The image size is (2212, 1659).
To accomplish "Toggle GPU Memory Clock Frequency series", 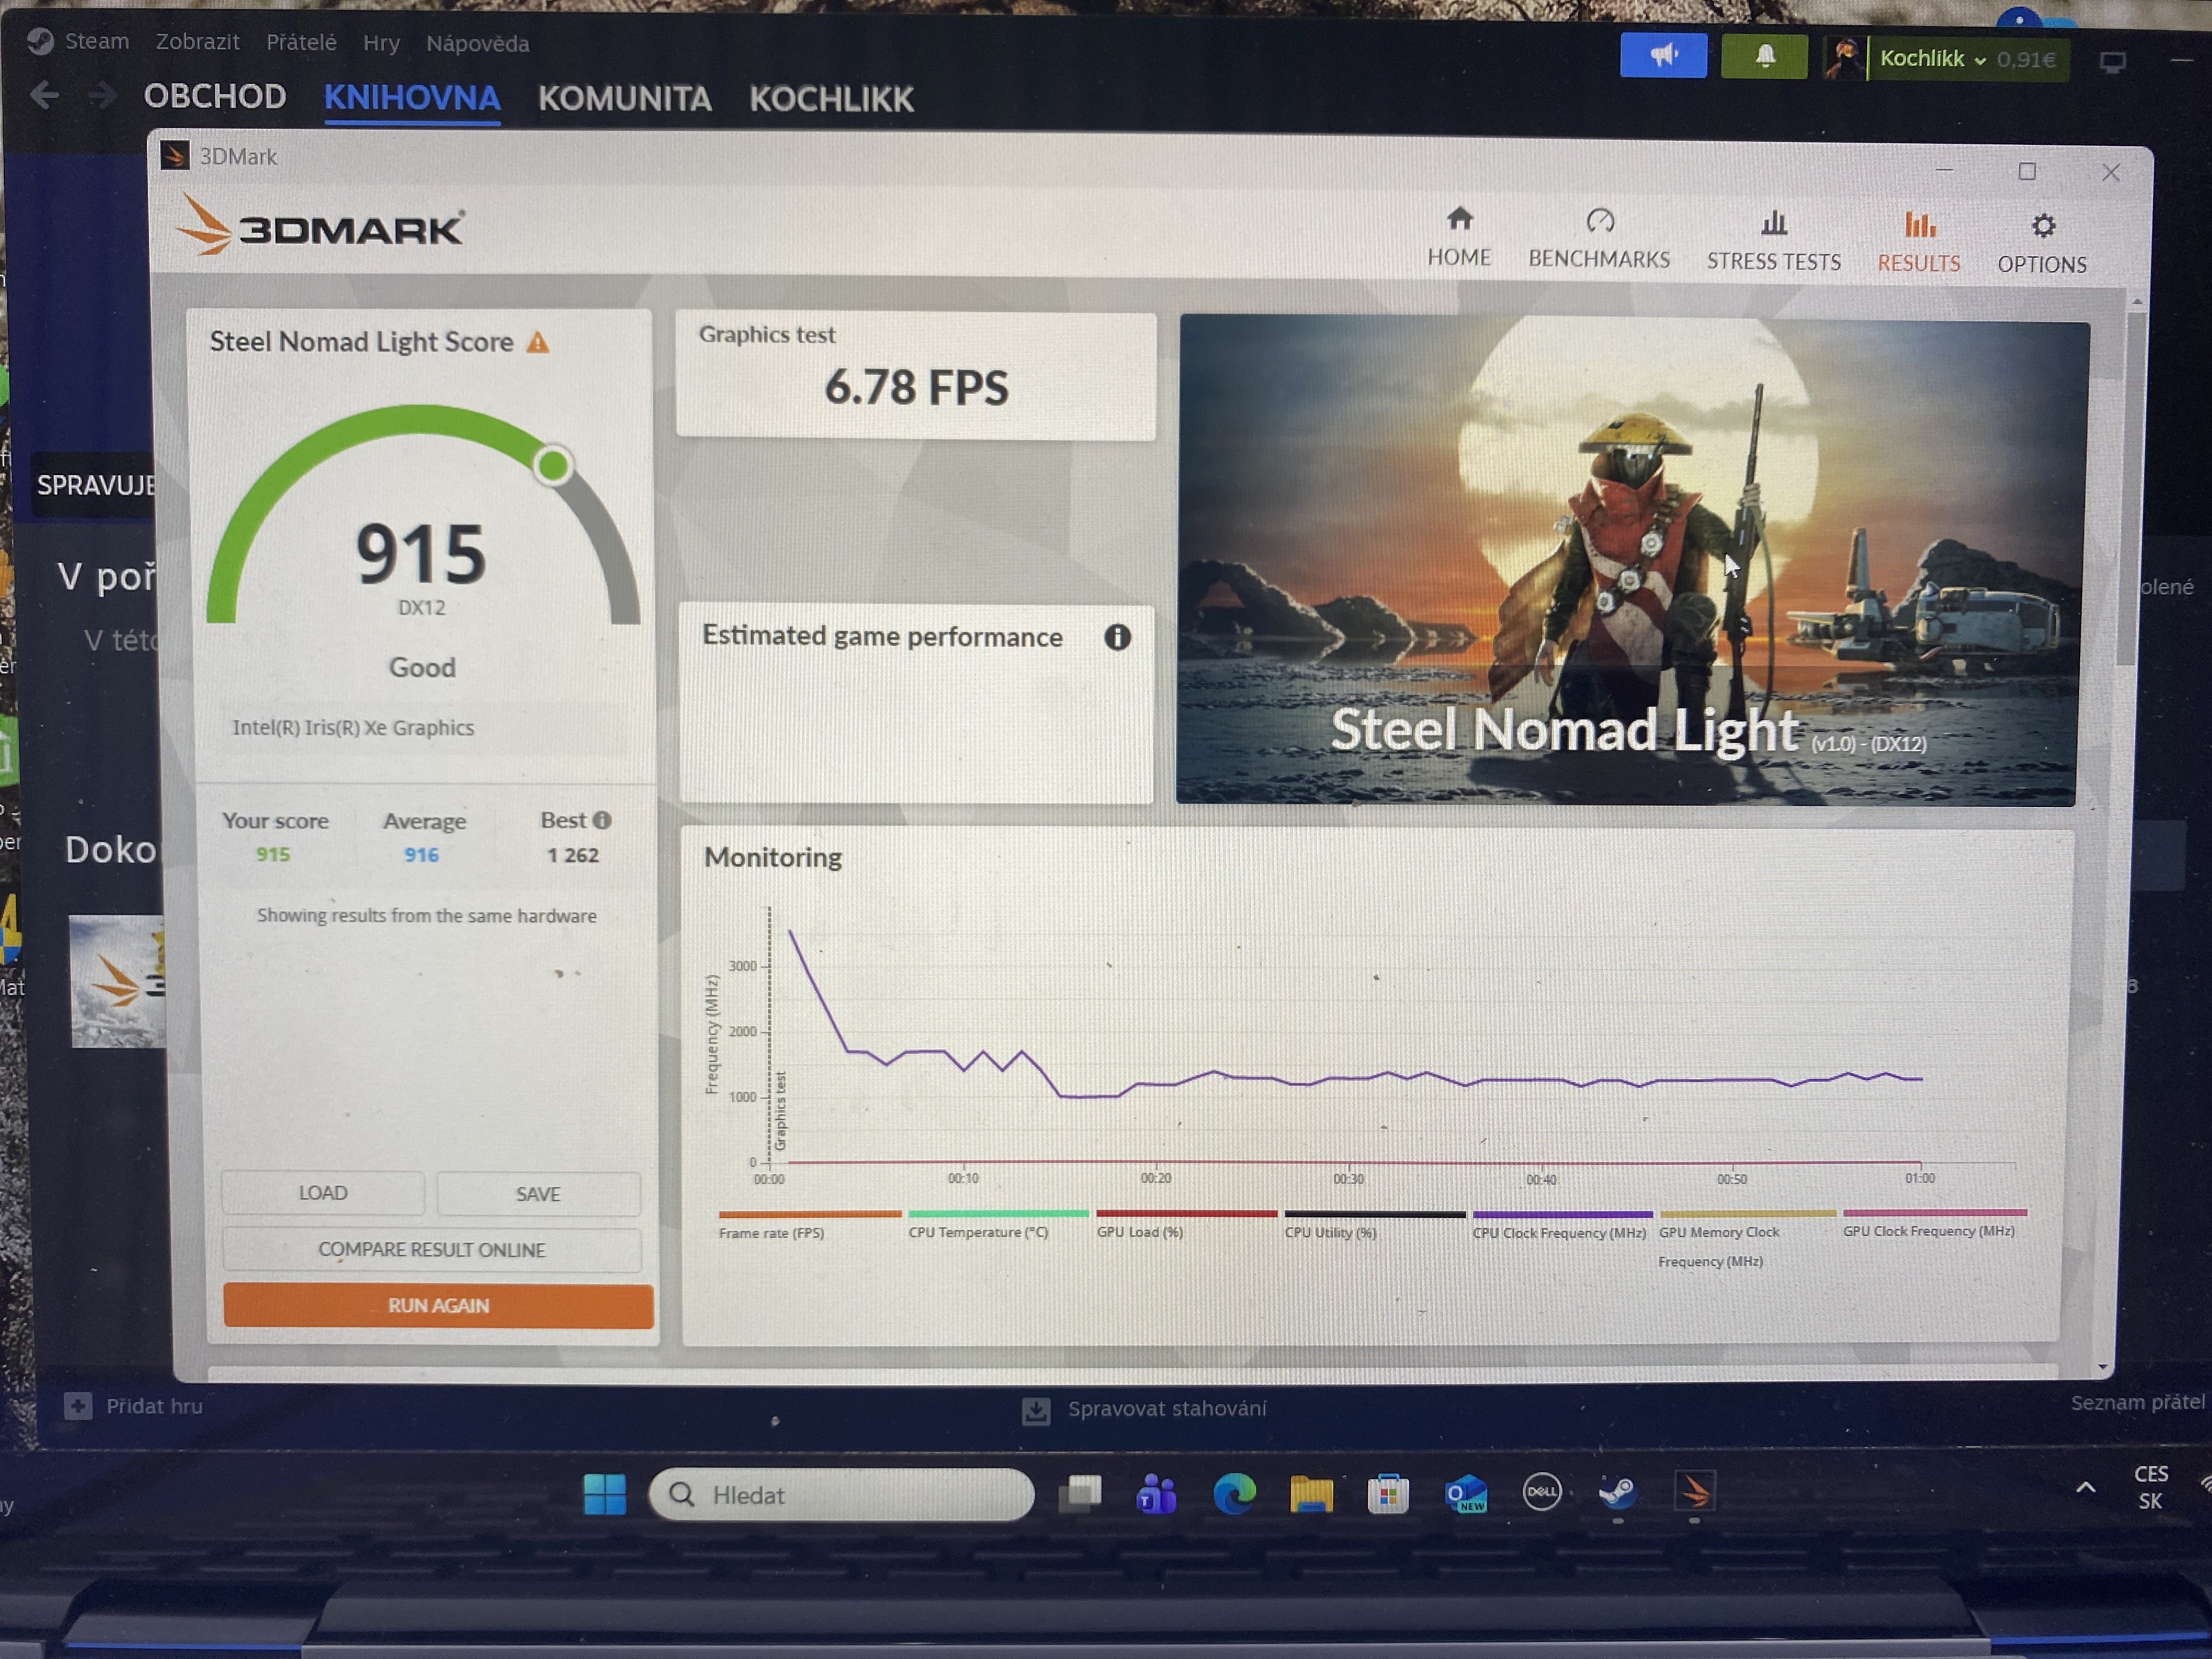I will pyautogui.click(x=1747, y=1240).
